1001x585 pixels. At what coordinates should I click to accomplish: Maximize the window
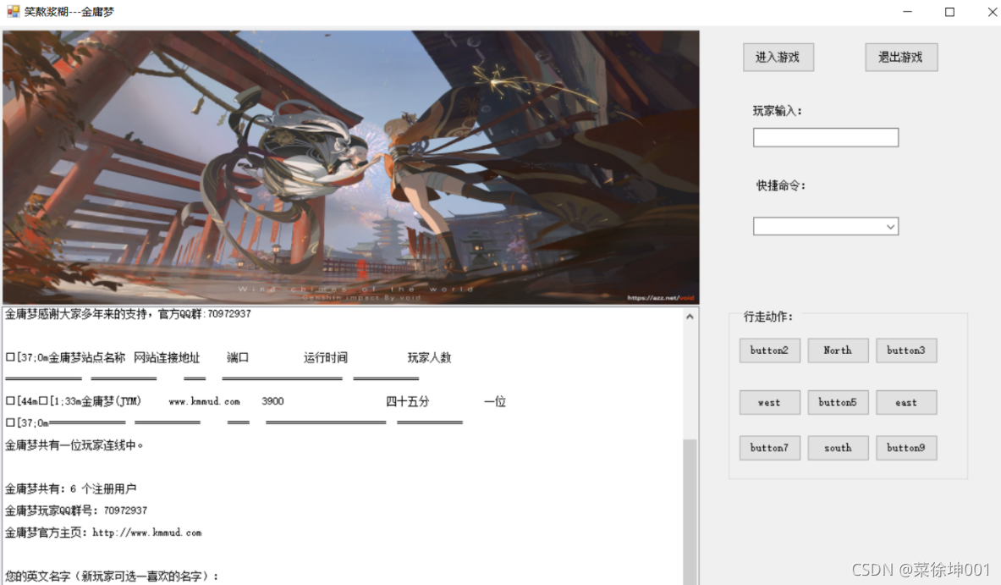coord(950,12)
